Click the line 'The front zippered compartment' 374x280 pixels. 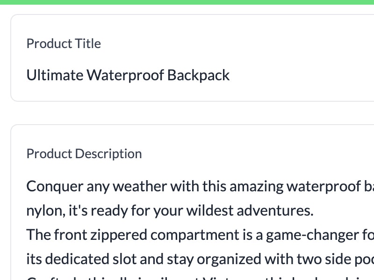pyautogui.click(x=200, y=235)
